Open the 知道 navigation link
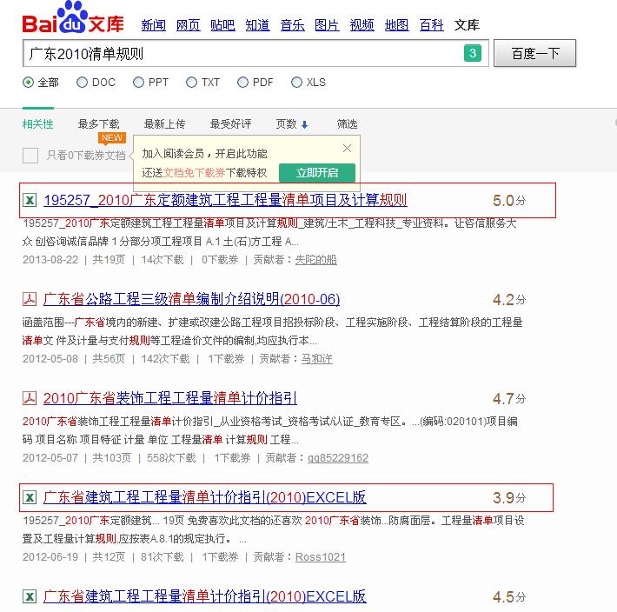Screen dimensions: 617x612 [258, 25]
